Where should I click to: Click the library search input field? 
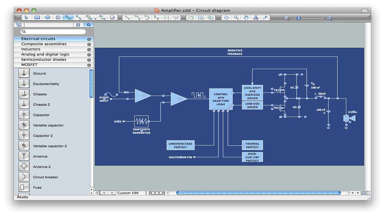tap(53, 31)
